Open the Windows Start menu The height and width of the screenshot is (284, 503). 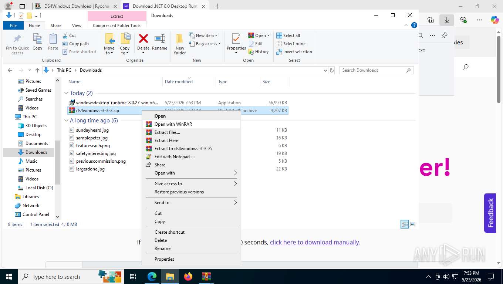(x=9, y=277)
